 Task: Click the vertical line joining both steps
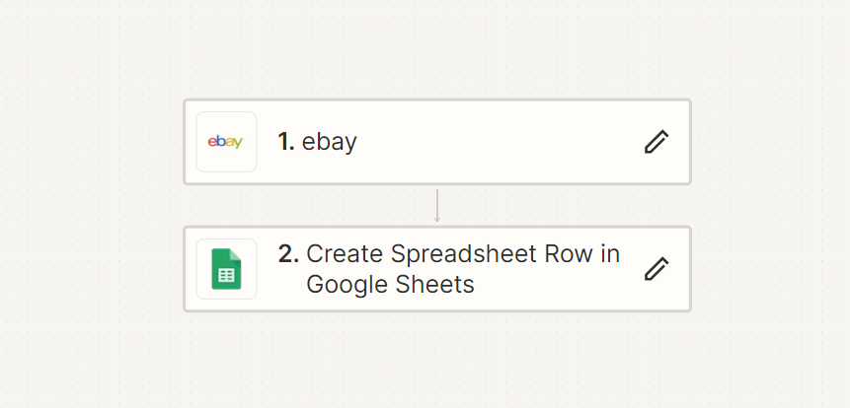point(437,203)
